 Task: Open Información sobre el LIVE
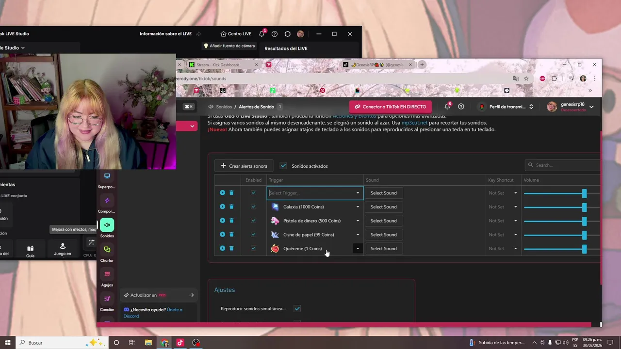[165, 34]
